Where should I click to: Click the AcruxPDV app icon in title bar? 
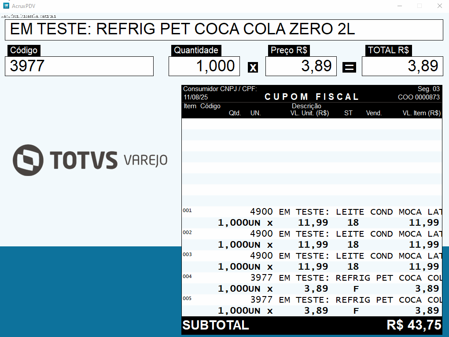(6, 5)
